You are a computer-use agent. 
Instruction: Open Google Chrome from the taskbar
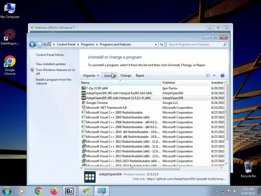38,191
